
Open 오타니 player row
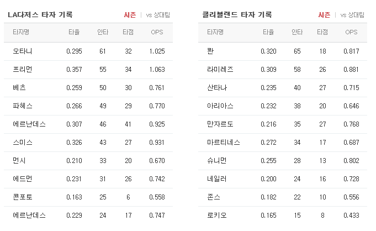pyautogui.click(x=88, y=51)
